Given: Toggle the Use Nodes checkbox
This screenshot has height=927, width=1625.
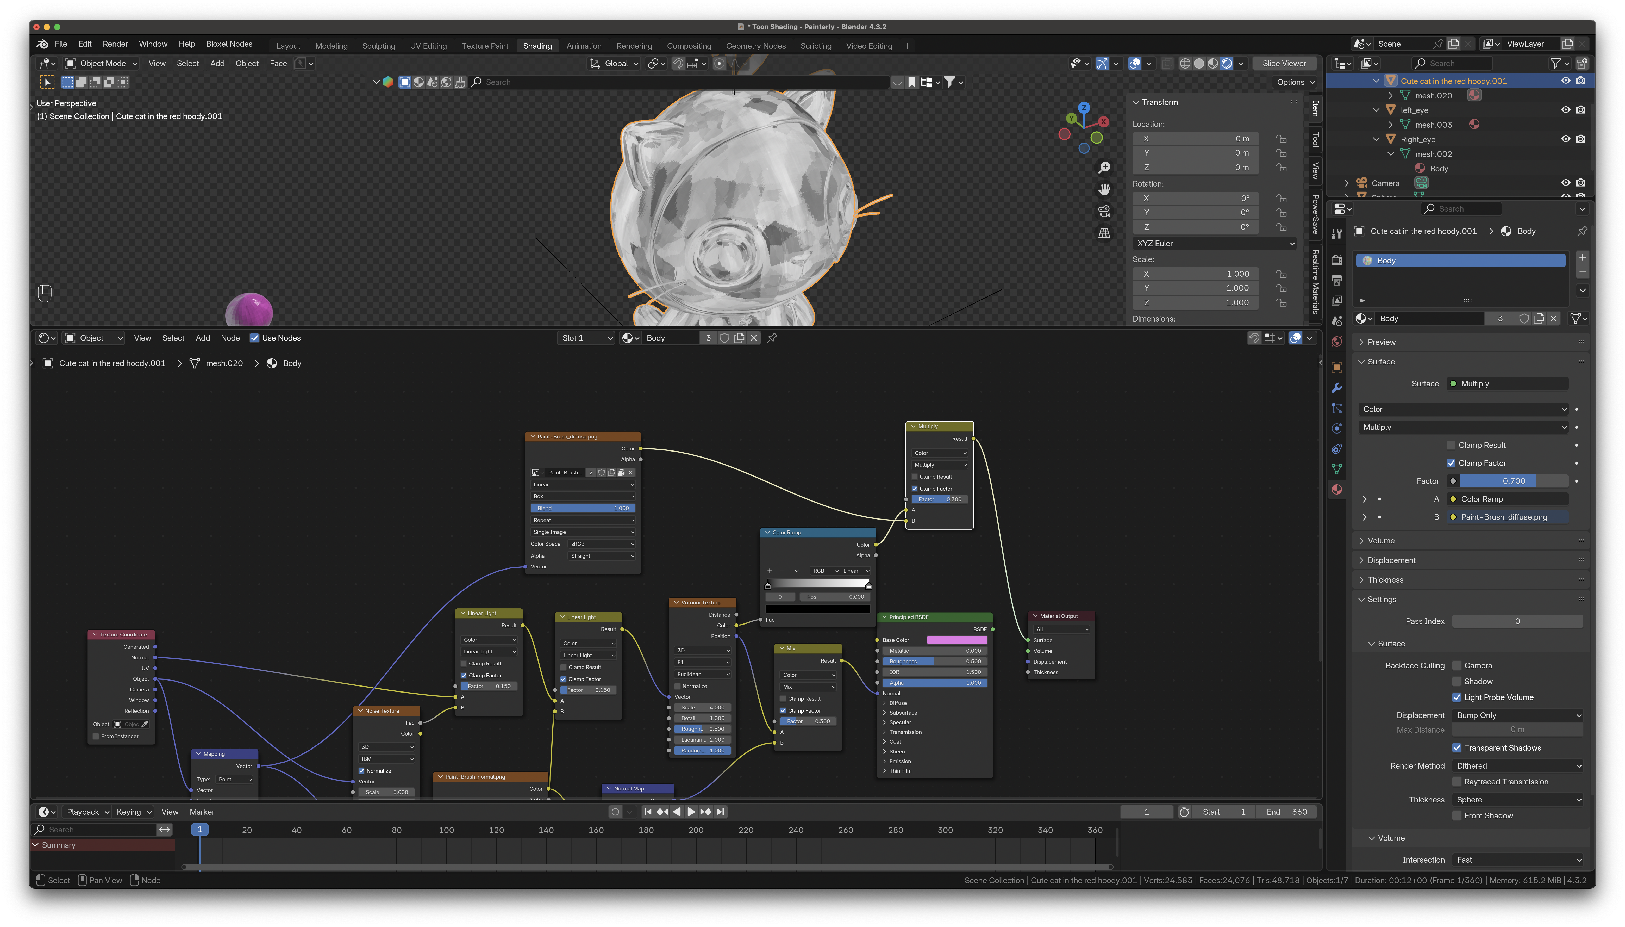Looking at the screenshot, I should [254, 338].
